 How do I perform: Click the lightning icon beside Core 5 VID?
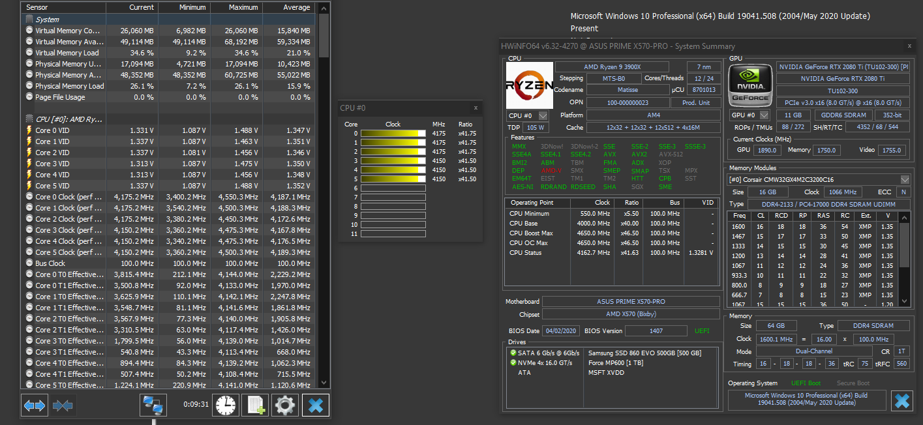click(x=29, y=186)
